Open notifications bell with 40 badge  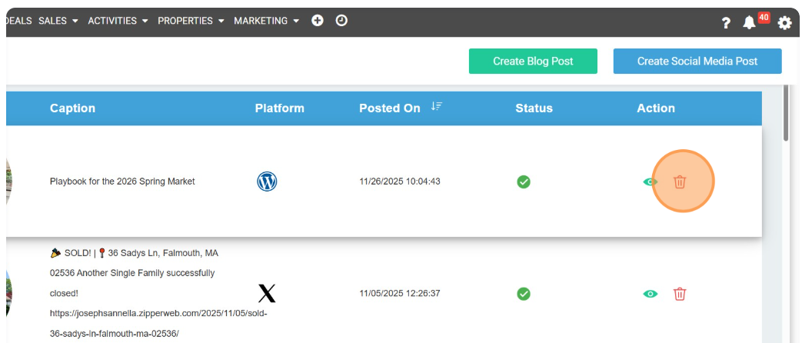(x=749, y=22)
